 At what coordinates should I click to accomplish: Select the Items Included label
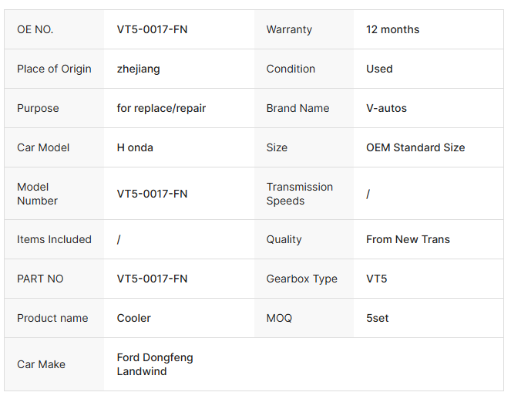click(x=54, y=239)
